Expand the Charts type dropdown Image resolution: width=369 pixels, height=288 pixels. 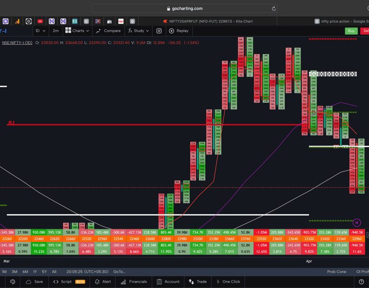[77, 31]
